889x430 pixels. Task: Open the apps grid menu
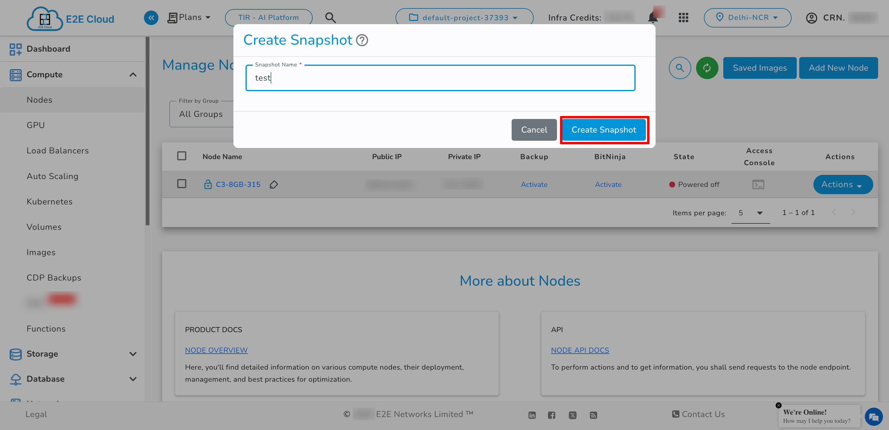[x=683, y=17]
